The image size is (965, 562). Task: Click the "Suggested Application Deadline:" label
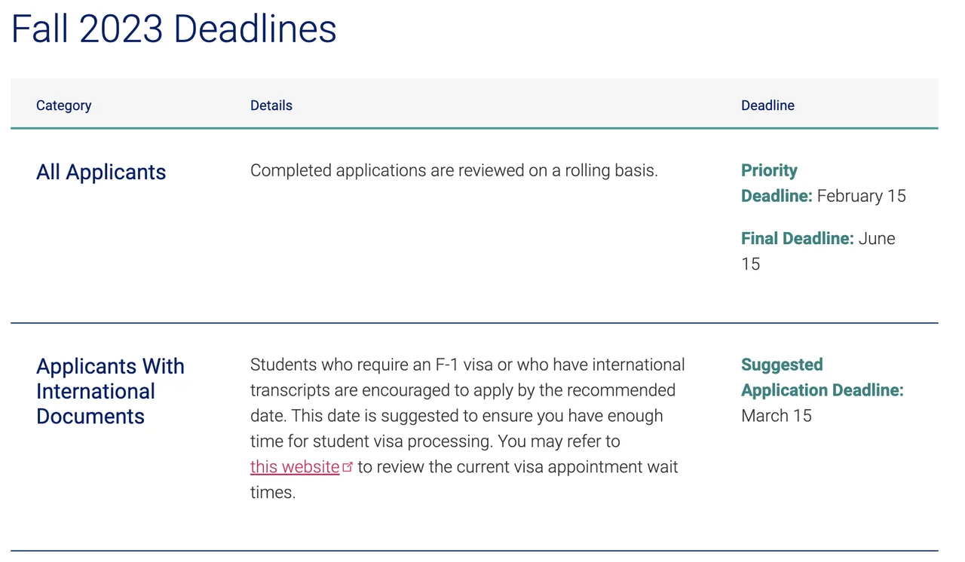[x=822, y=377]
